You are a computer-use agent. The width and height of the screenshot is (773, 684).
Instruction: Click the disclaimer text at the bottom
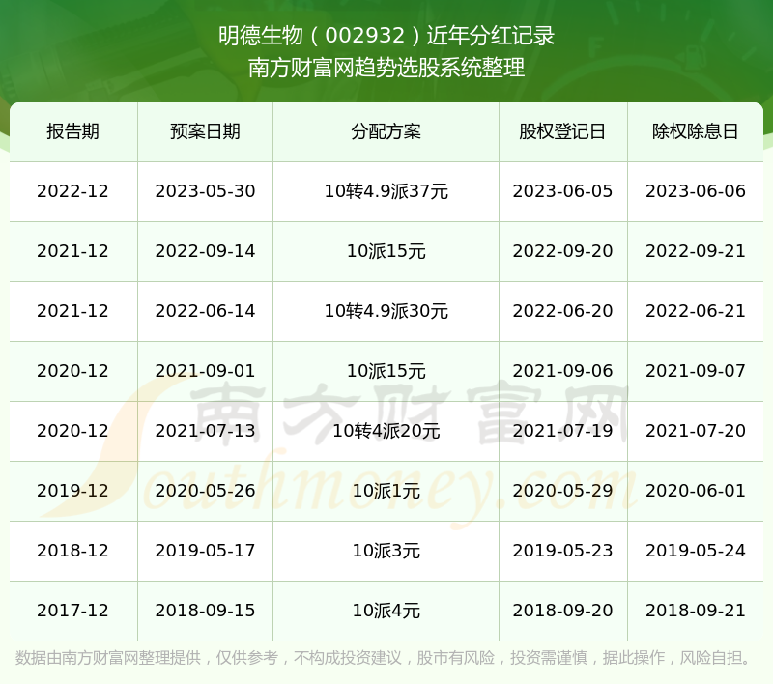(x=383, y=657)
